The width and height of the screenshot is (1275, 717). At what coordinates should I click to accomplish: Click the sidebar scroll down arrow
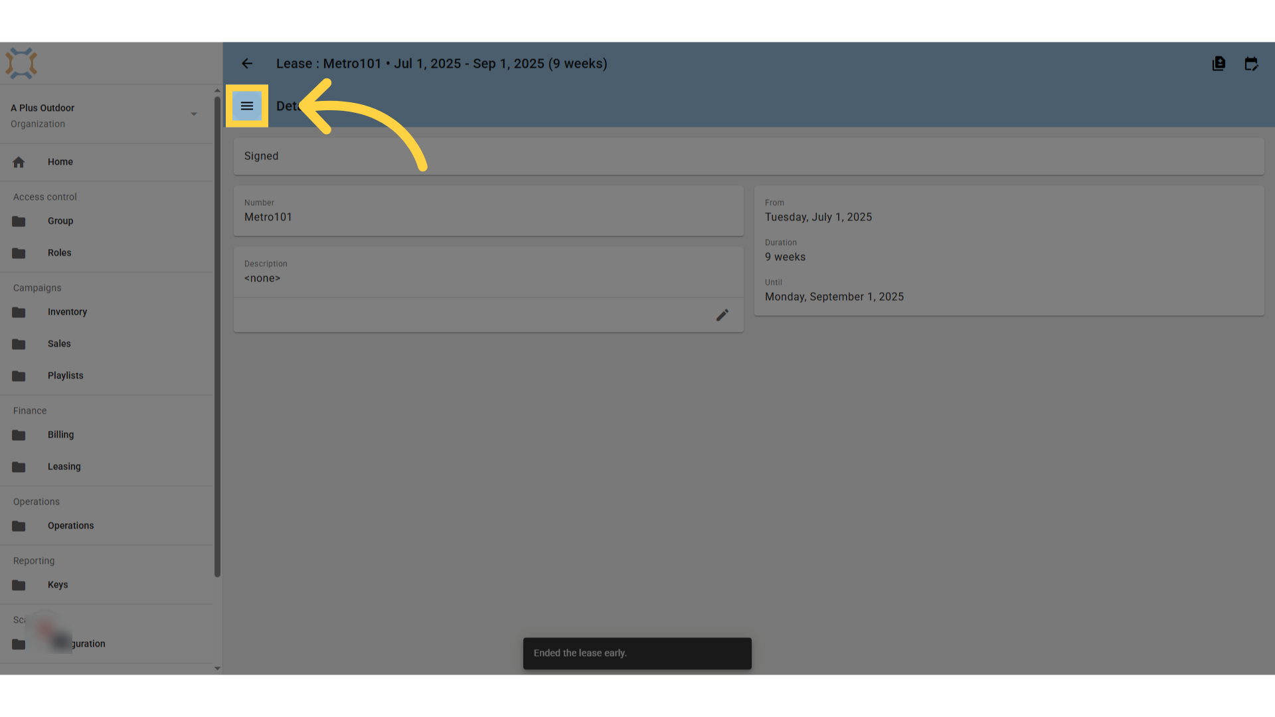tap(217, 669)
